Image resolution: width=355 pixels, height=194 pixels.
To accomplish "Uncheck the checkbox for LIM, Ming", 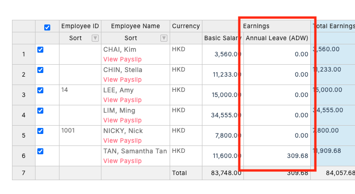I will 40,110.
